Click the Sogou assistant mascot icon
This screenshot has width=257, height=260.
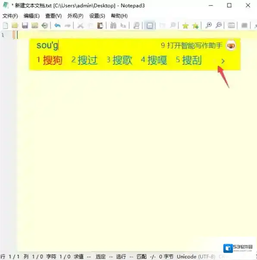click(x=231, y=45)
